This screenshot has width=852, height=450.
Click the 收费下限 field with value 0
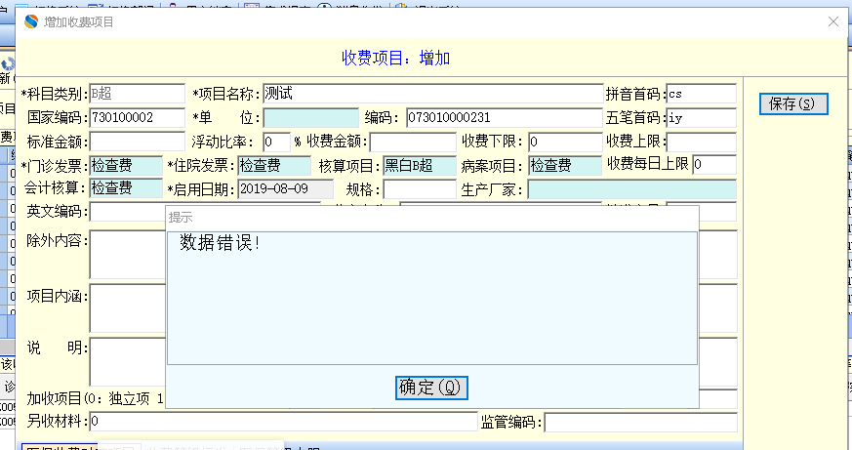(565, 142)
